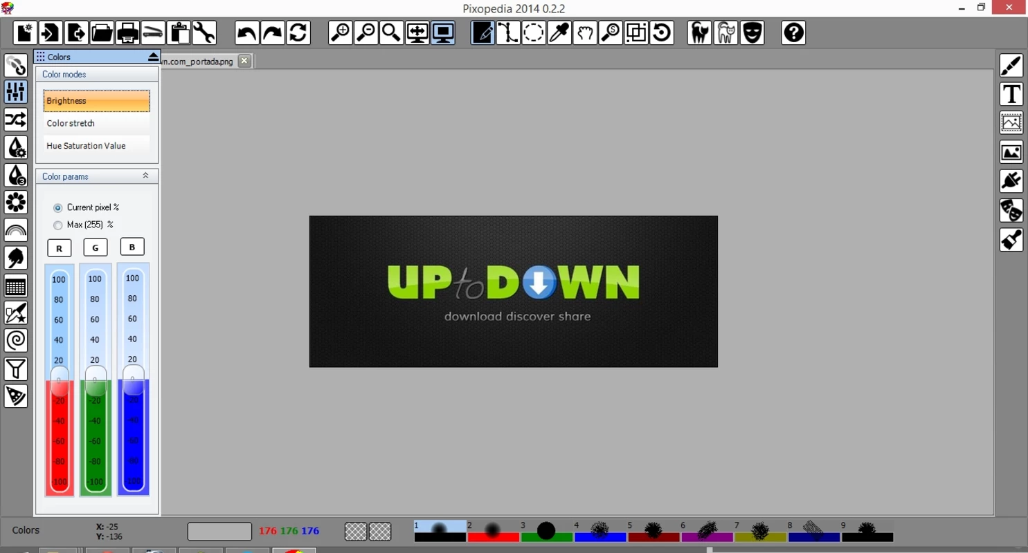Open the shuffle arrows panel
Screen dimensions: 1028x553
click(16, 120)
